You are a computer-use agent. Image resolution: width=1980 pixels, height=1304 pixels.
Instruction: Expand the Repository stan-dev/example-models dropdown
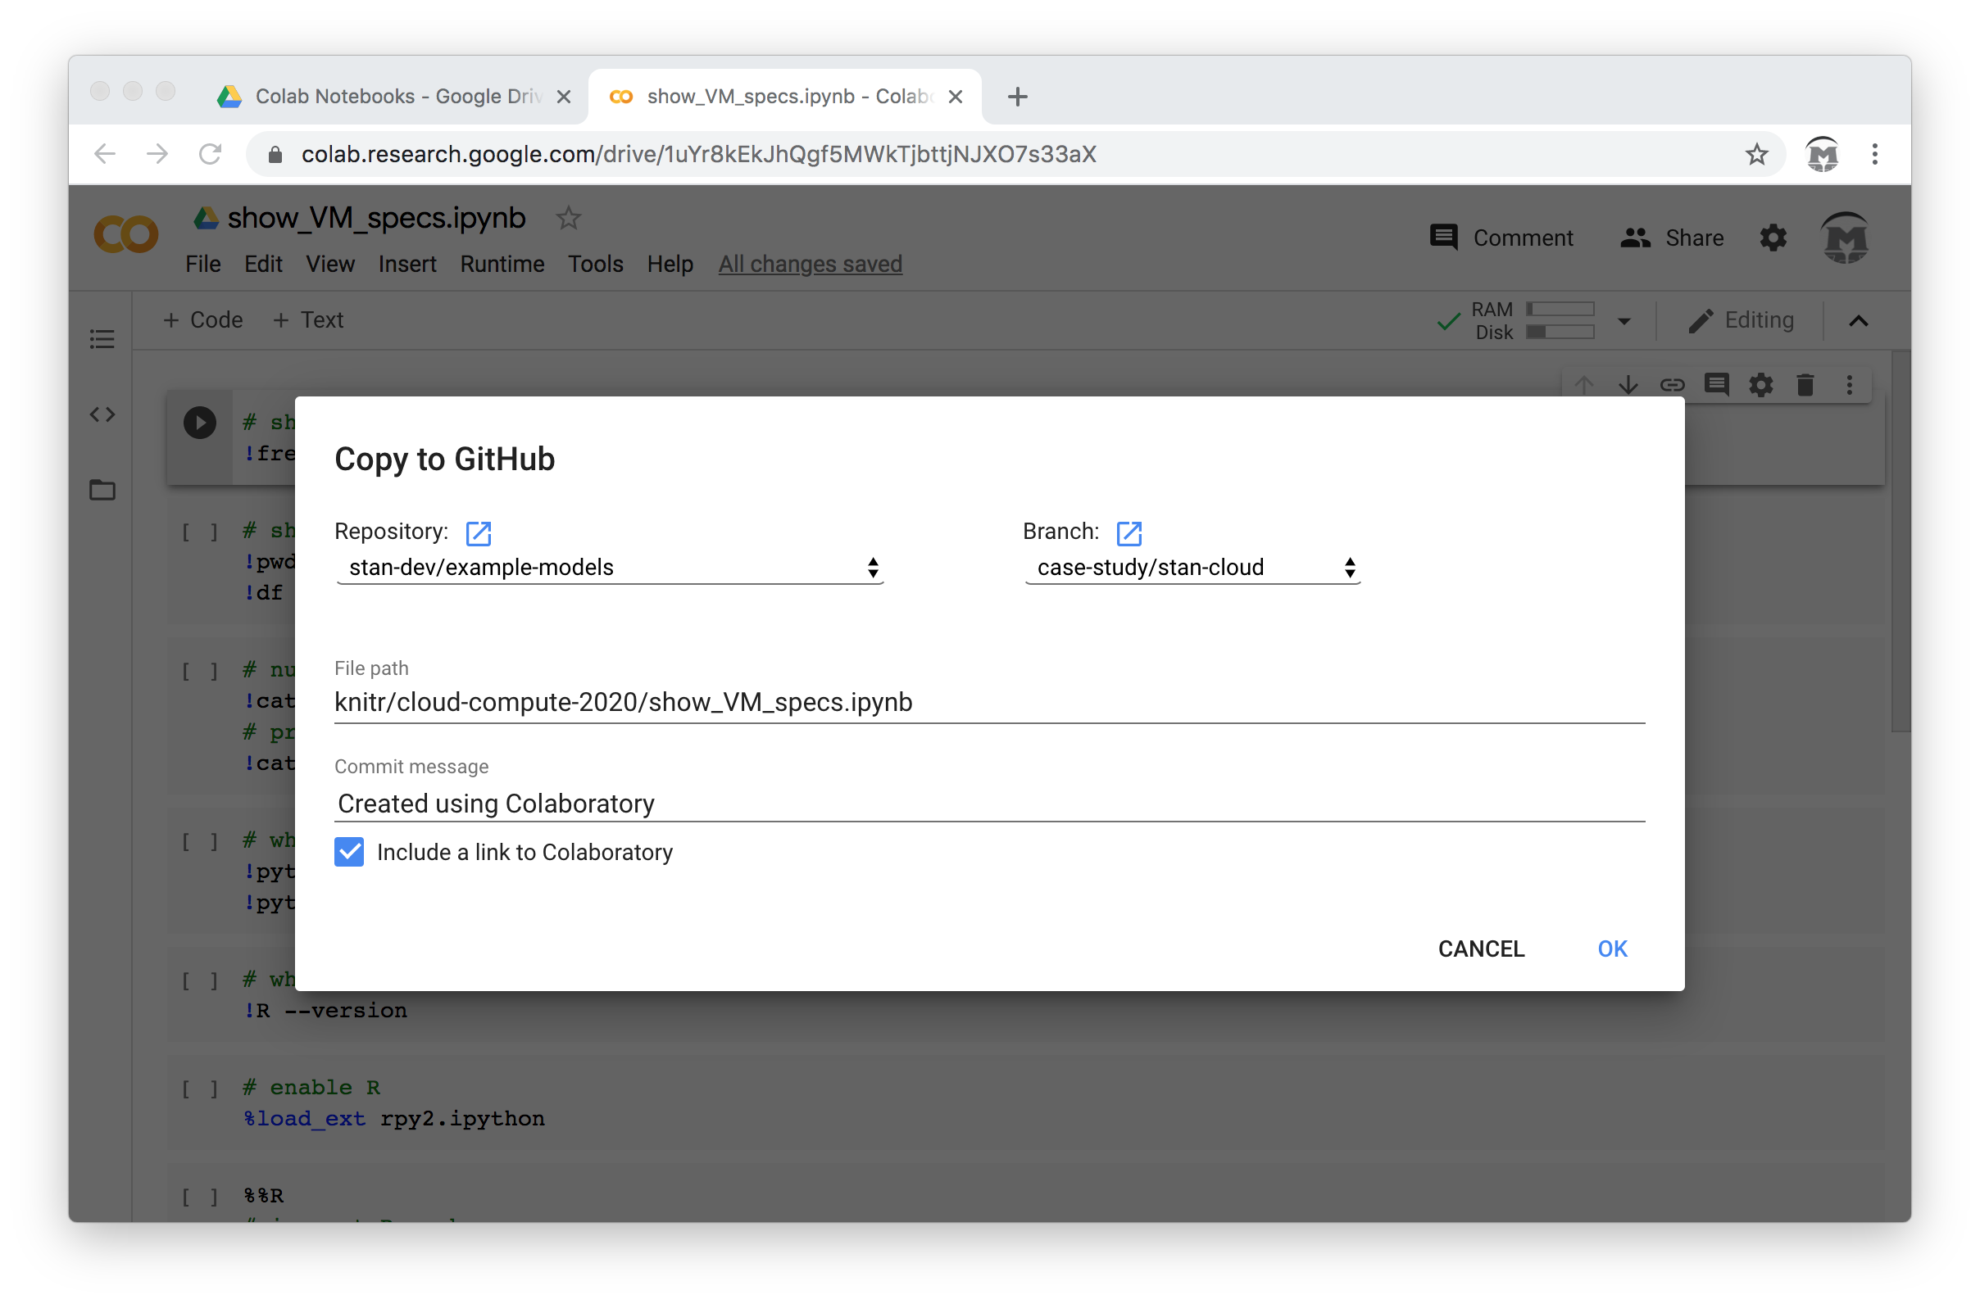click(610, 567)
